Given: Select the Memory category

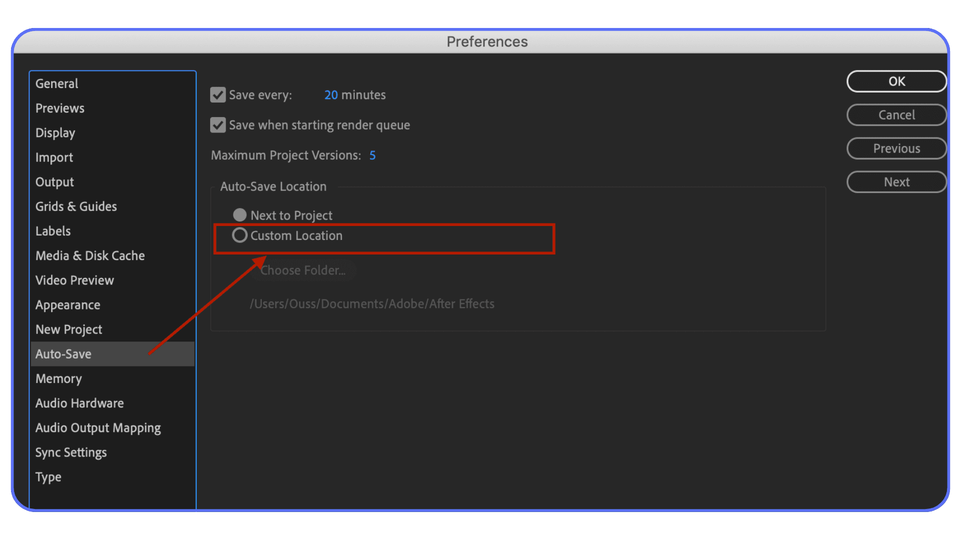Looking at the screenshot, I should [x=59, y=378].
